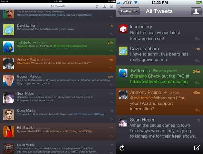Tap the @piraino mention on iPhone
203x154 pixels.
(139, 76)
